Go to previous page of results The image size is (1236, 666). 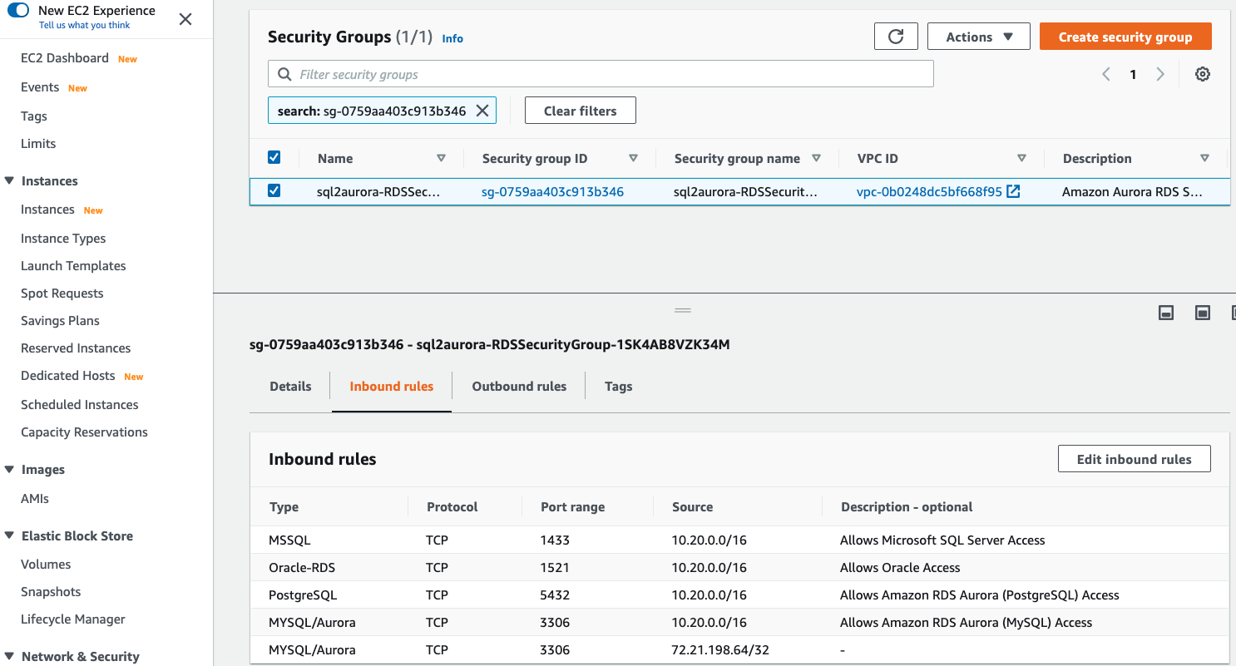[1106, 74]
